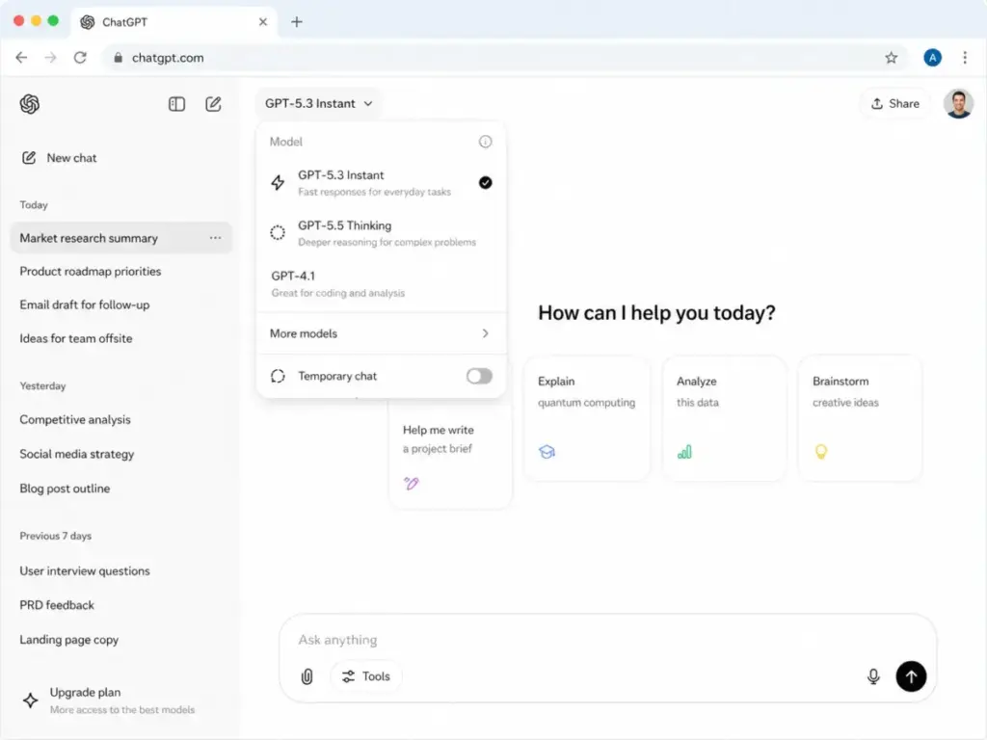Click the graduation cap icon on Explain card

point(547,452)
